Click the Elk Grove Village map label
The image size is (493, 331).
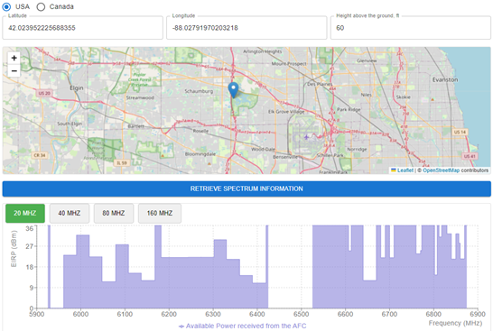coord(286,112)
